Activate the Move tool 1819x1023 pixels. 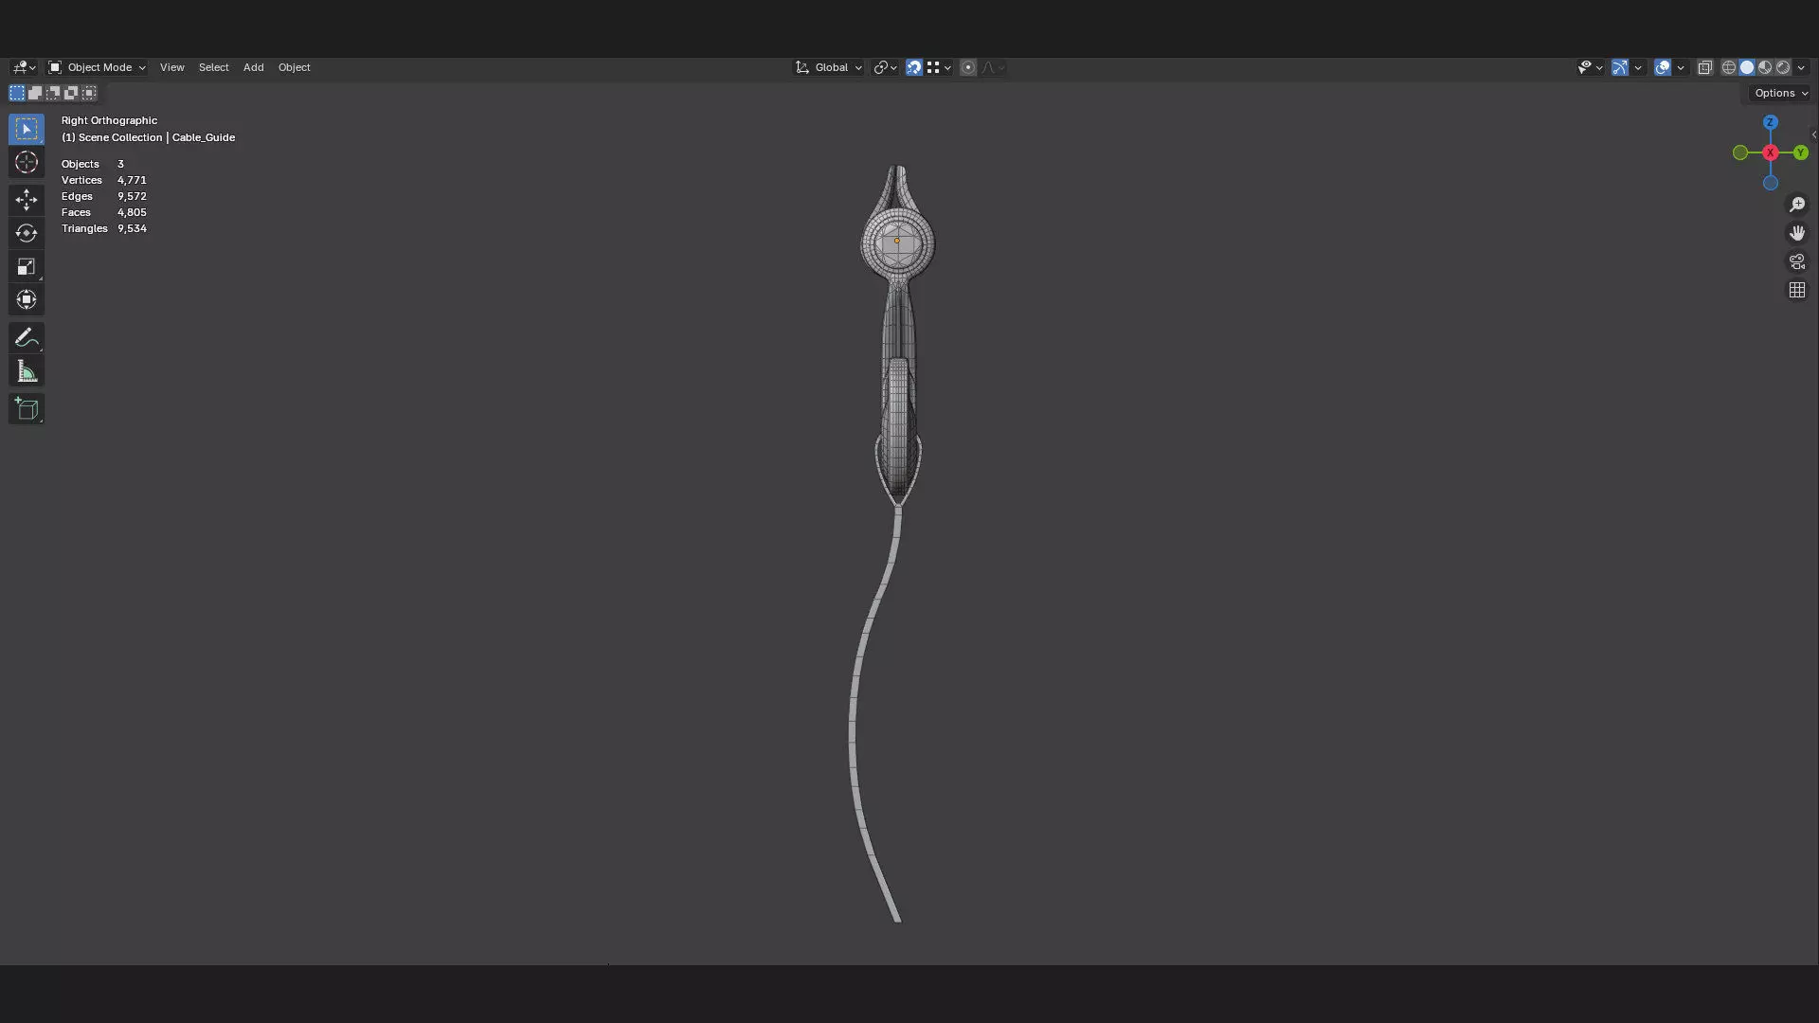pyautogui.click(x=27, y=199)
